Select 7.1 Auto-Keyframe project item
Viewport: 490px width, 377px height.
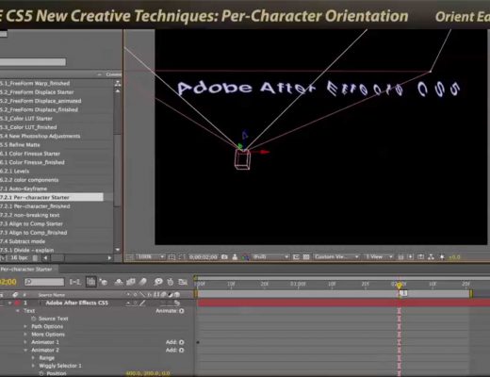coord(24,188)
